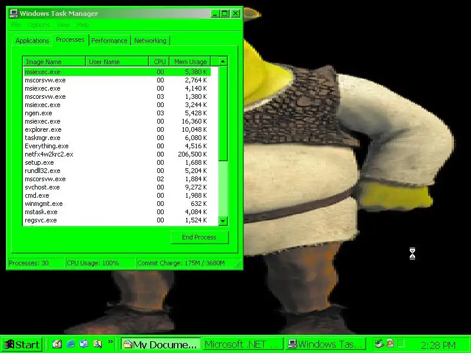Close the Windows Task Manager window
Screen dimensions: 471x353
click(x=236, y=14)
